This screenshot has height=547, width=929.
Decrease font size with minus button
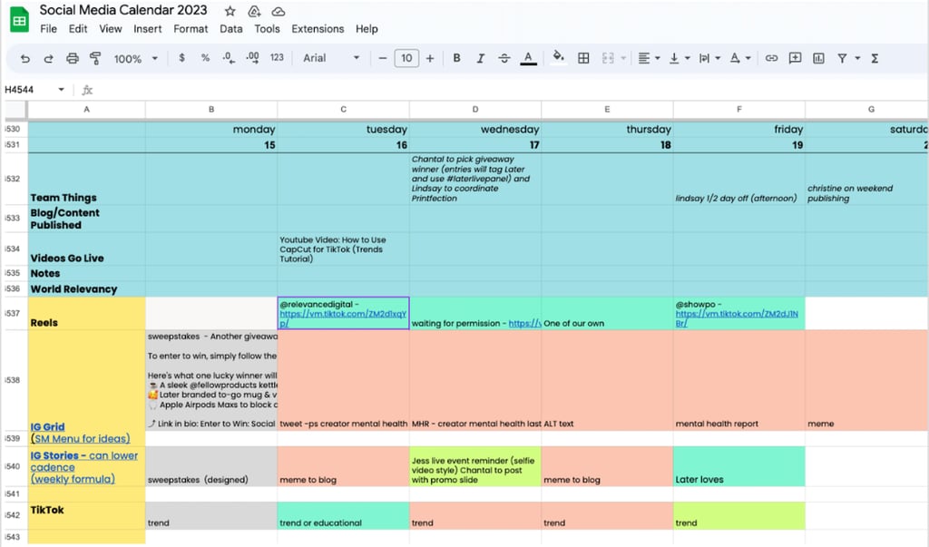383,58
